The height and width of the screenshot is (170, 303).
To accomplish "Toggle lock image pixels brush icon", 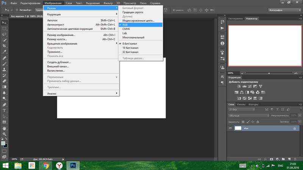I will pos(248,122).
